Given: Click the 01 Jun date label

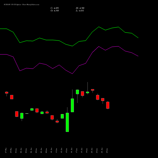Looking at the screenshot, I should [x=16, y=150].
